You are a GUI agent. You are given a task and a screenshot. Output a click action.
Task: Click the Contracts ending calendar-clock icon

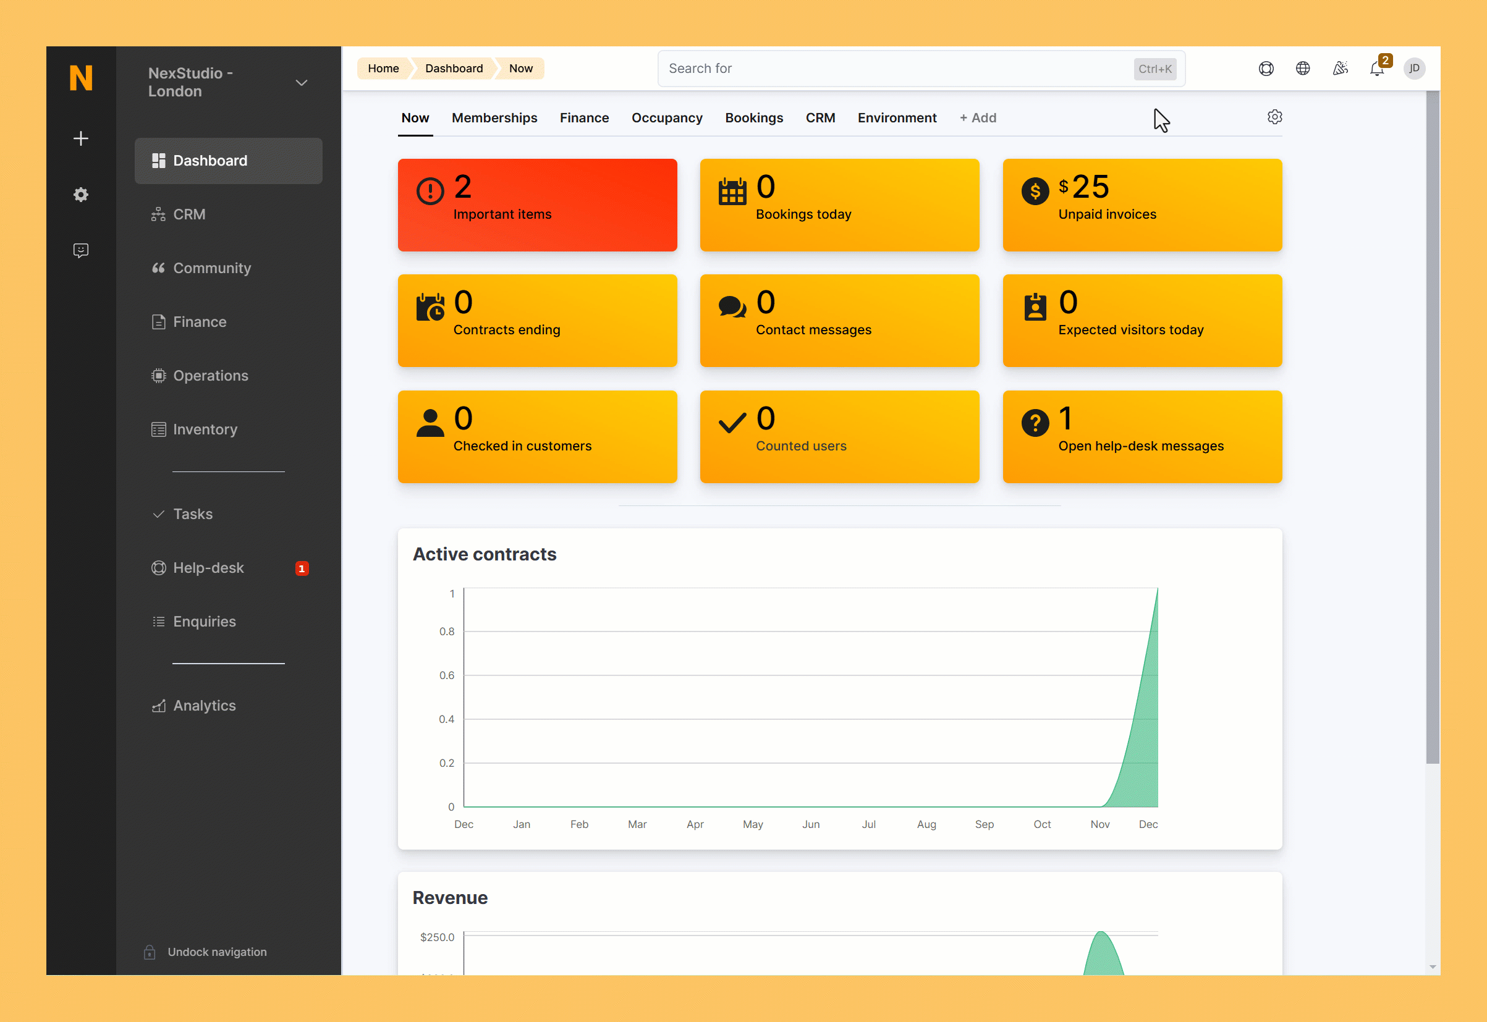tap(430, 306)
